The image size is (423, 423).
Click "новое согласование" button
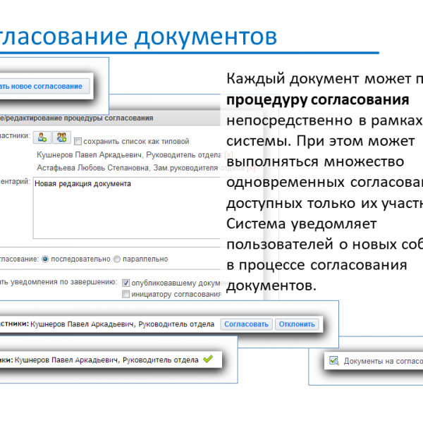coord(42,87)
